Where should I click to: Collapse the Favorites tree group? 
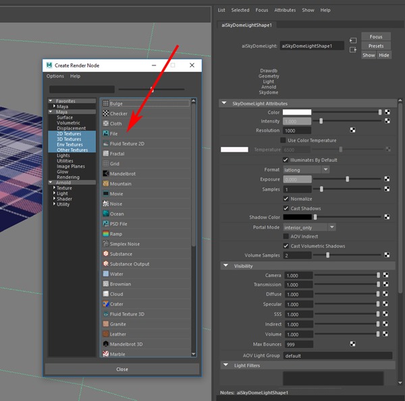(51, 101)
